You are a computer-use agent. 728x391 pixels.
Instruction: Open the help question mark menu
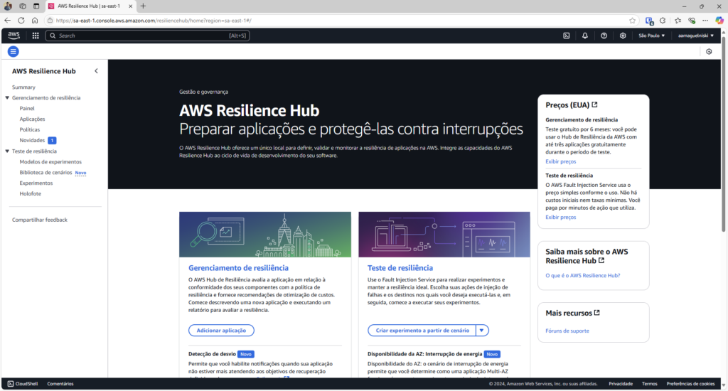[604, 36]
